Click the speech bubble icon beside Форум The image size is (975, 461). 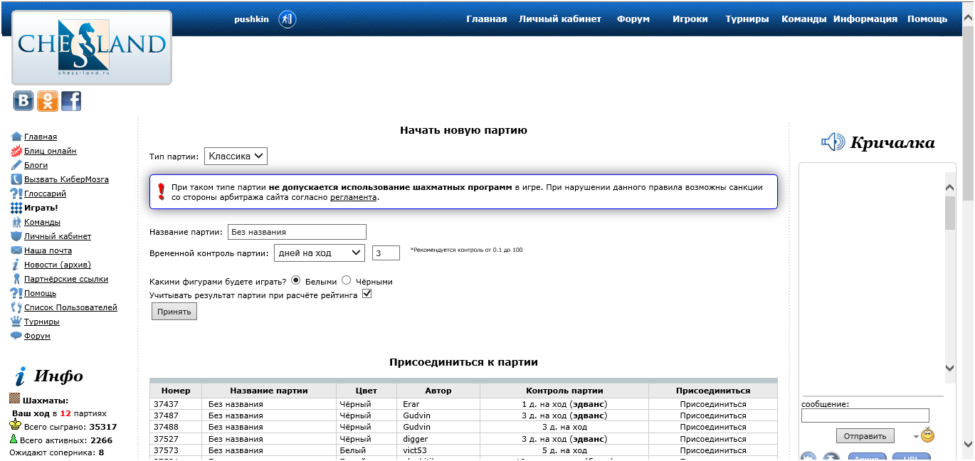16,336
